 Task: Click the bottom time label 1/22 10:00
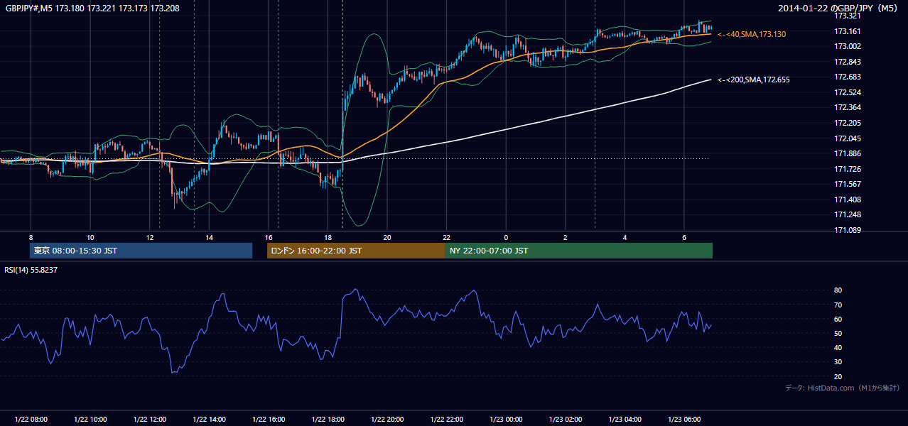90,420
